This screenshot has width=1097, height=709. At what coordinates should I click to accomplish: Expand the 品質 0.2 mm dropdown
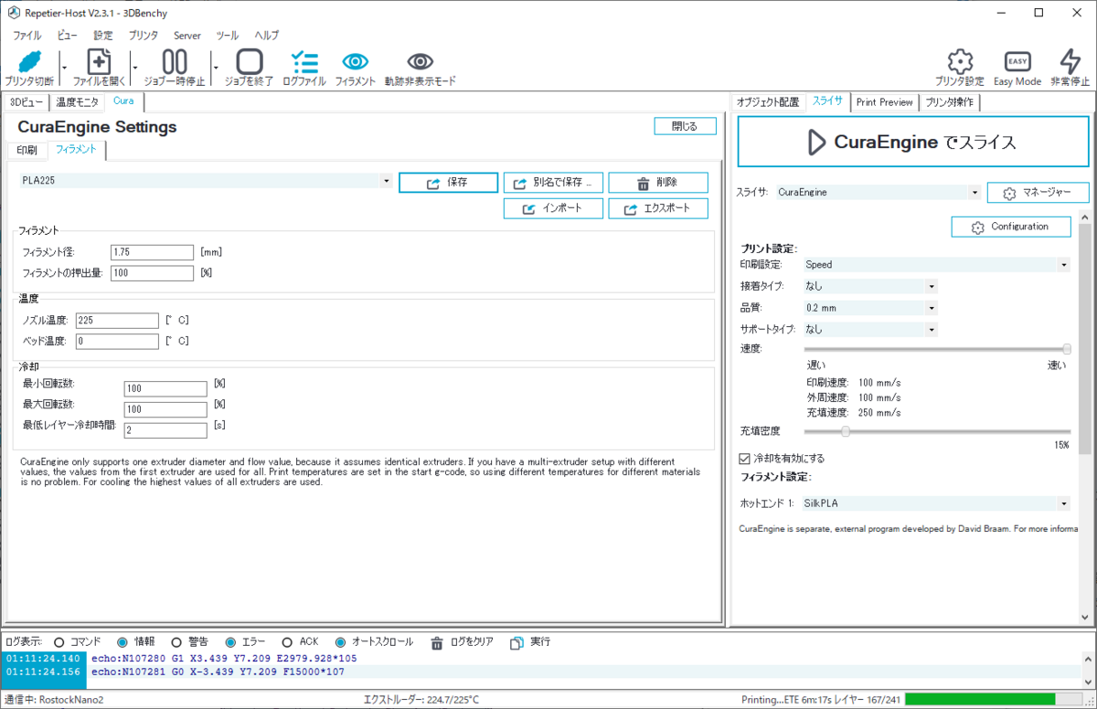[932, 308]
